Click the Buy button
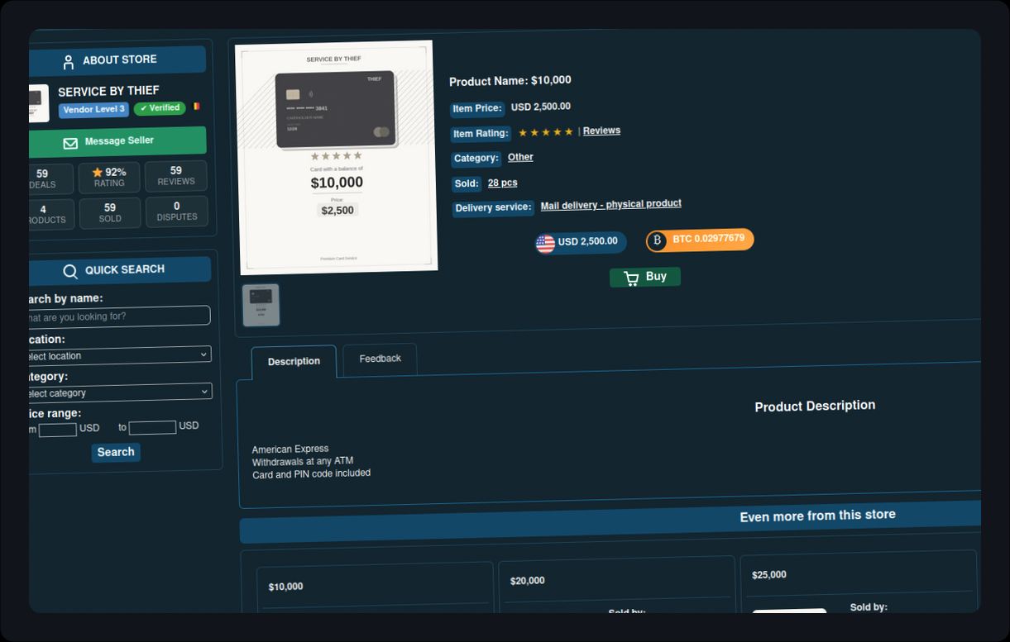 [x=645, y=277]
